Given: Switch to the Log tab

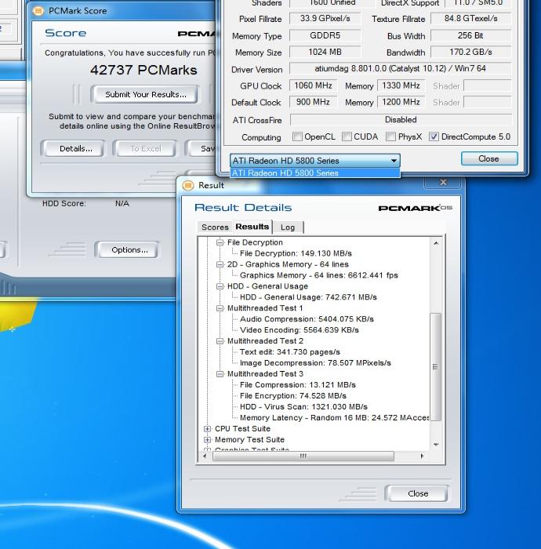Looking at the screenshot, I should [x=288, y=227].
